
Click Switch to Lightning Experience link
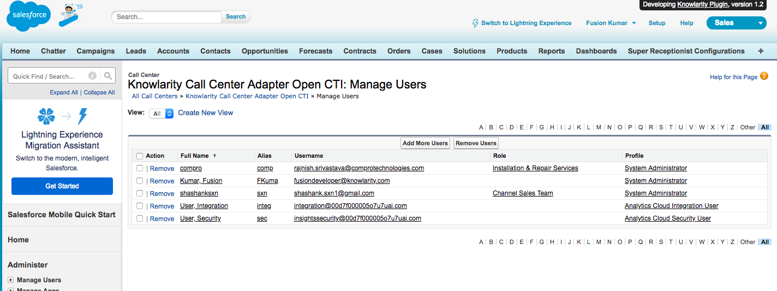click(526, 23)
